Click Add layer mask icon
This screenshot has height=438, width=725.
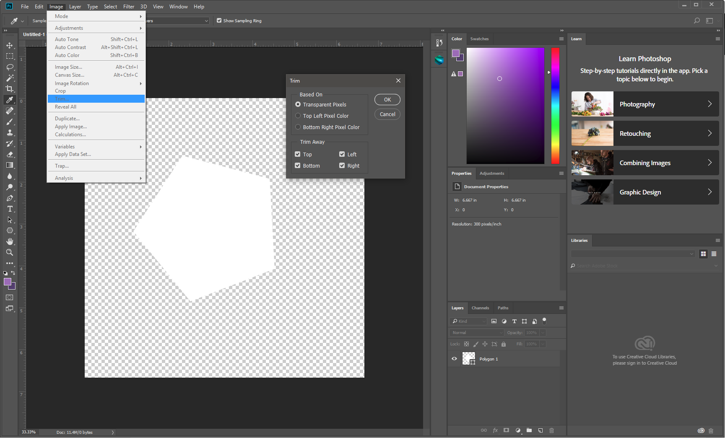point(507,430)
